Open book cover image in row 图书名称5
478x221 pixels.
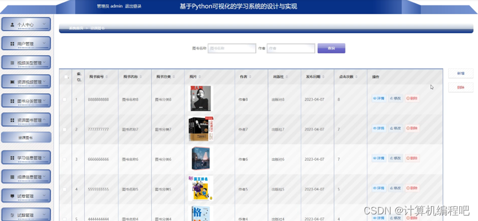[201, 188]
